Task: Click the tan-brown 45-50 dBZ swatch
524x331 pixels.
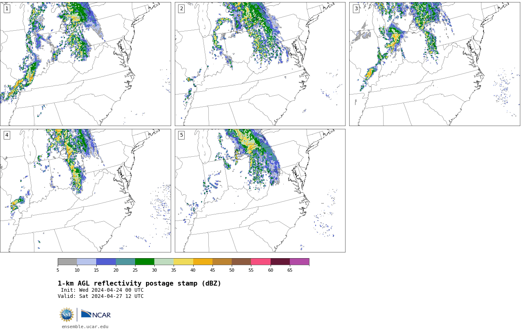Action: tap(222, 262)
